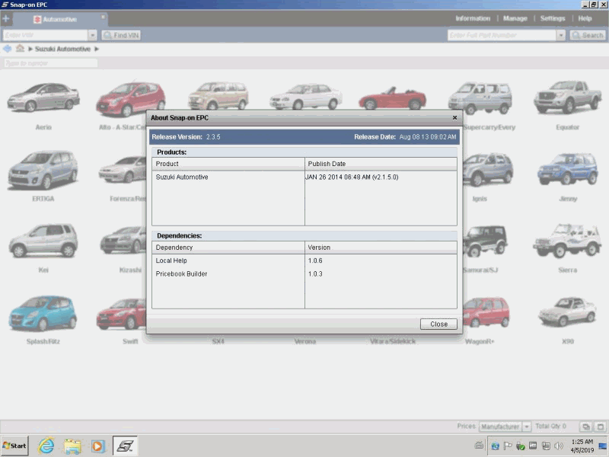The image size is (609, 457).
Task: Select the Jimny blue vehicle thumbnail
Action: click(567, 169)
